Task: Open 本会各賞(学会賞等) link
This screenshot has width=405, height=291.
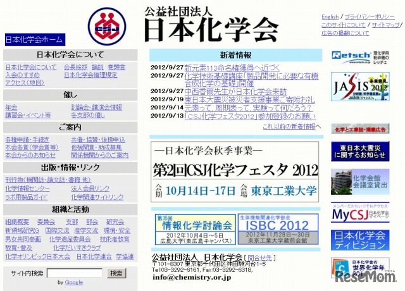Action: (x=32, y=147)
